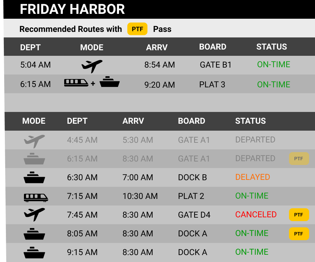Click the airplane icon for 5:04 AM route
315x262 pixels.
(92, 66)
